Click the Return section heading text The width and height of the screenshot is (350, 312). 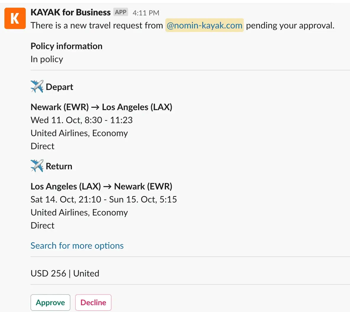click(x=59, y=166)
